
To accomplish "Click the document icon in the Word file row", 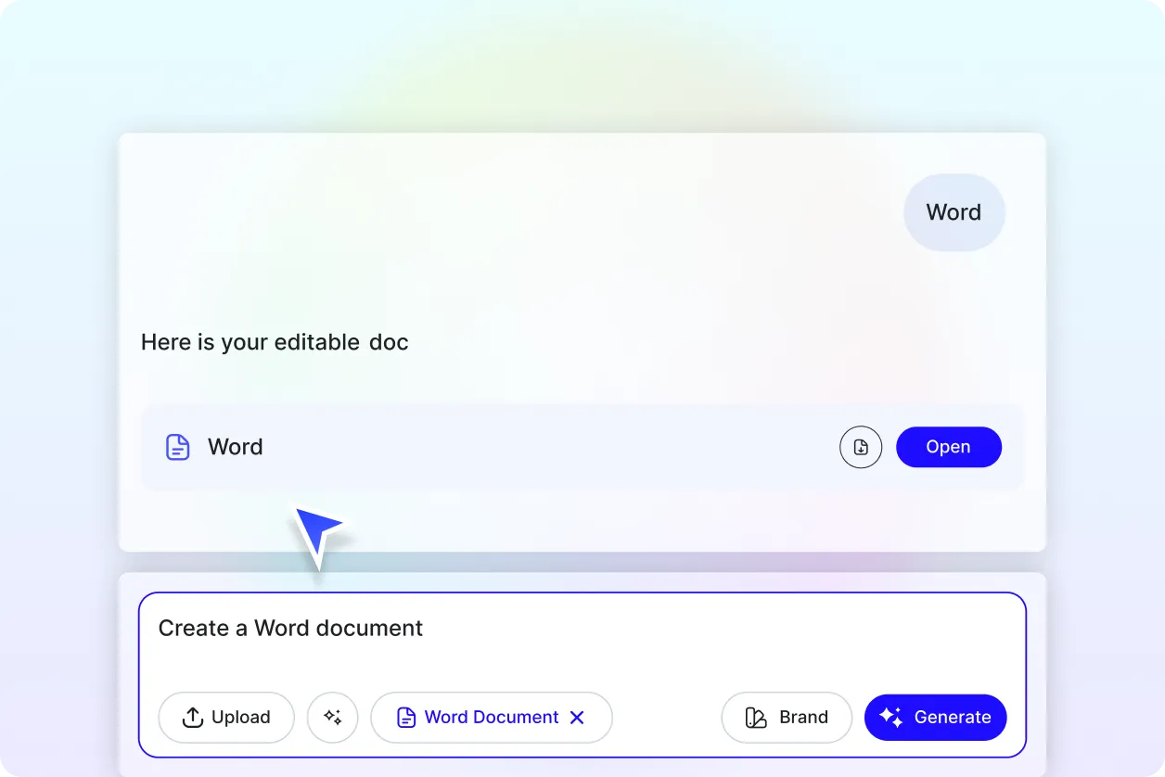I will pyautogui.click(x=177, y=447).
